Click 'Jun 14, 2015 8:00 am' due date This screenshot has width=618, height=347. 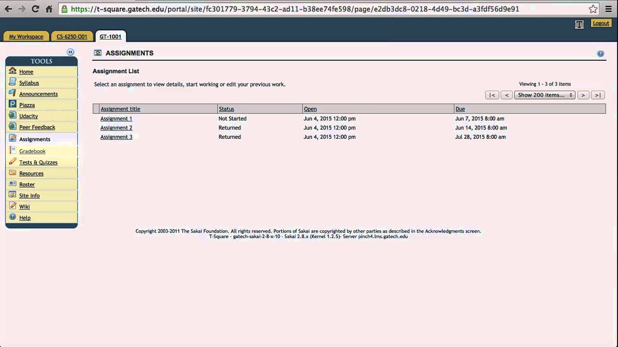[481, 128]
